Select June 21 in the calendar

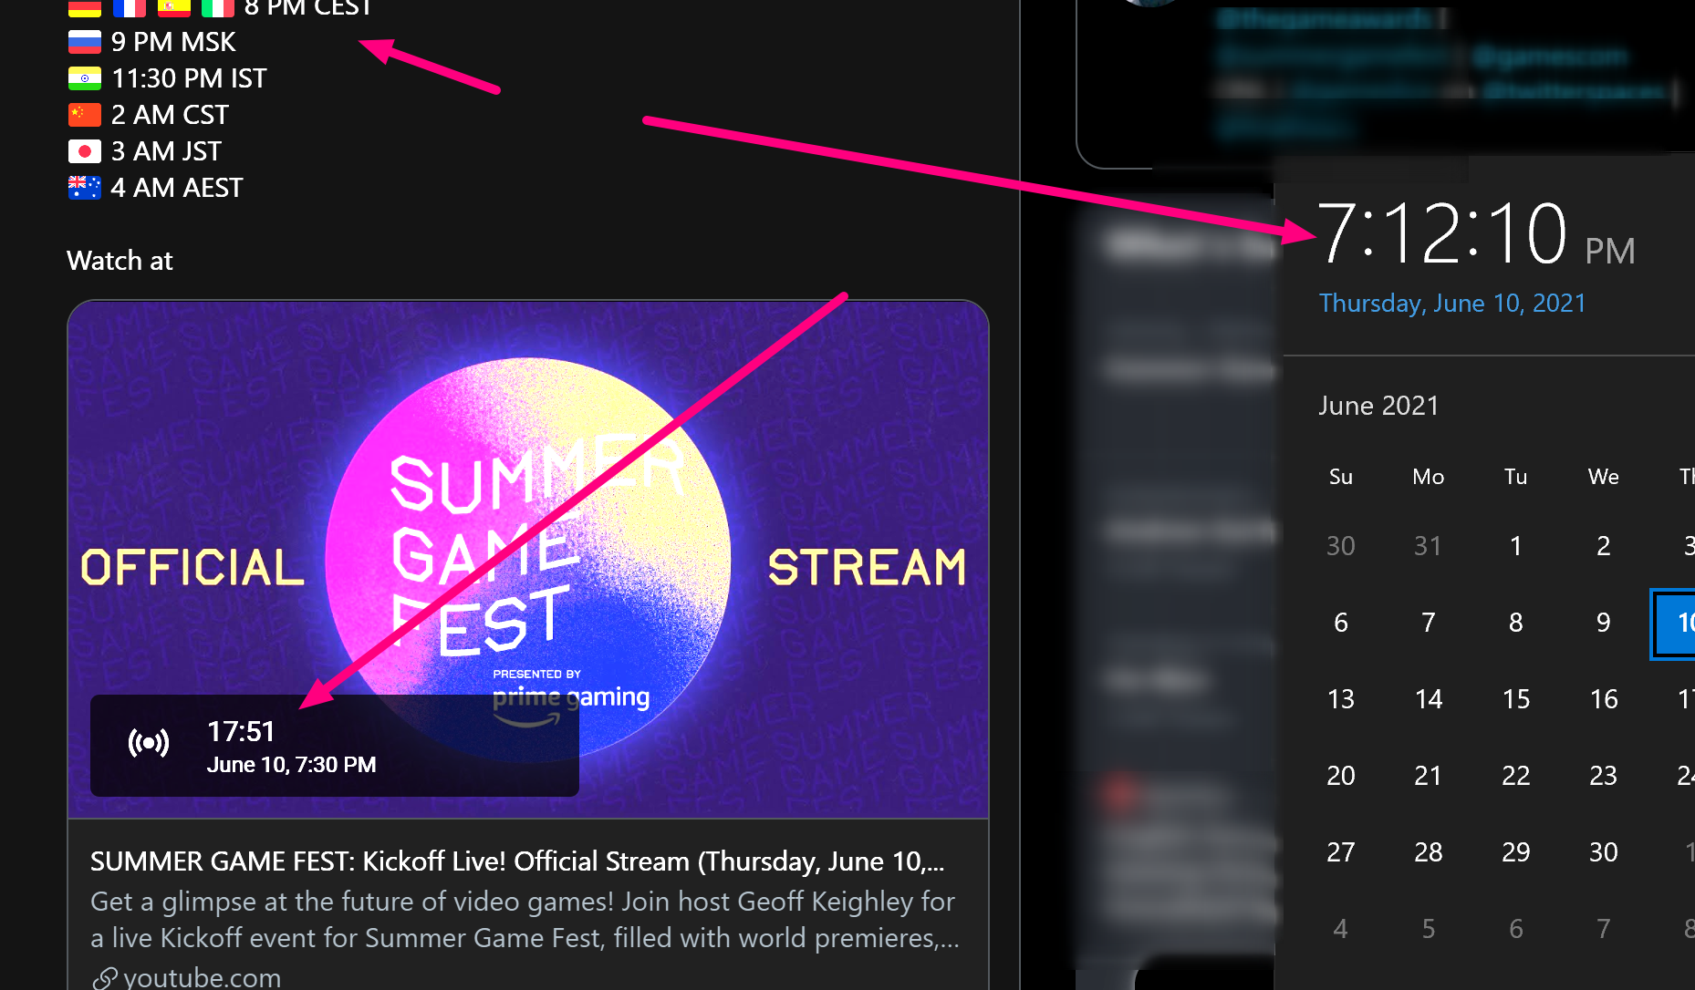pyautogui.click(x=1429, y=776)
